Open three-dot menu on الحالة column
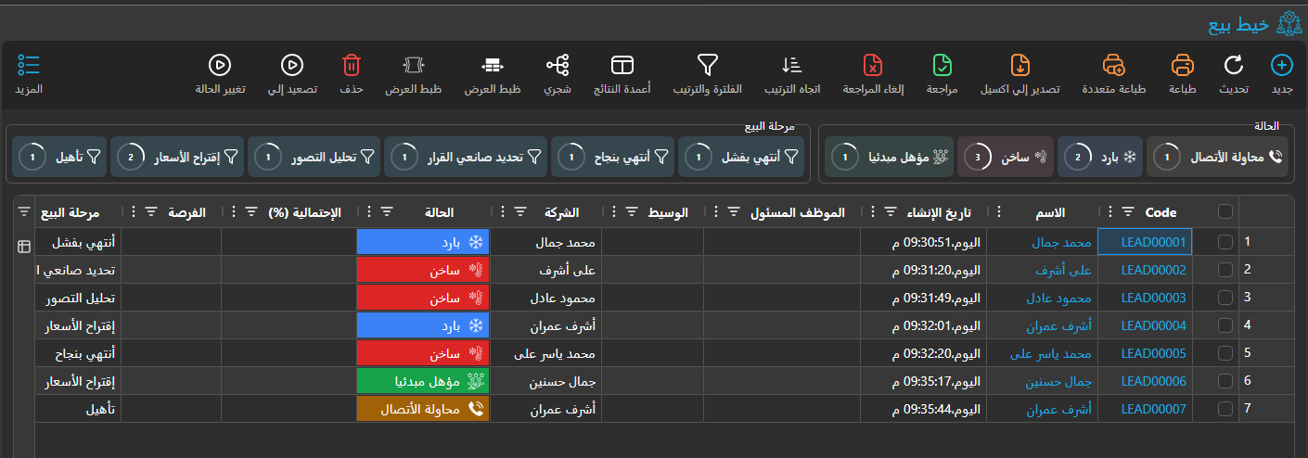 369,212
